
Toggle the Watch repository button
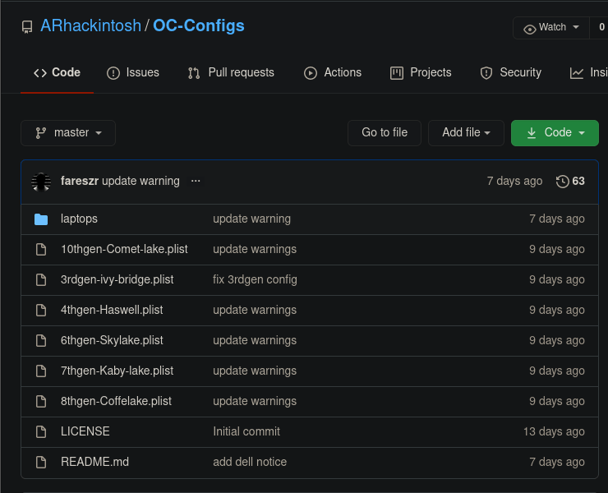pos(551,28)
